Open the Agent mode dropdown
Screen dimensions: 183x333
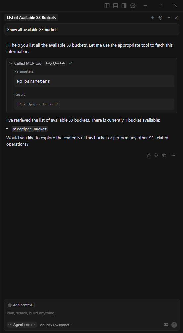pyautogui.click(x=22, y=325)
